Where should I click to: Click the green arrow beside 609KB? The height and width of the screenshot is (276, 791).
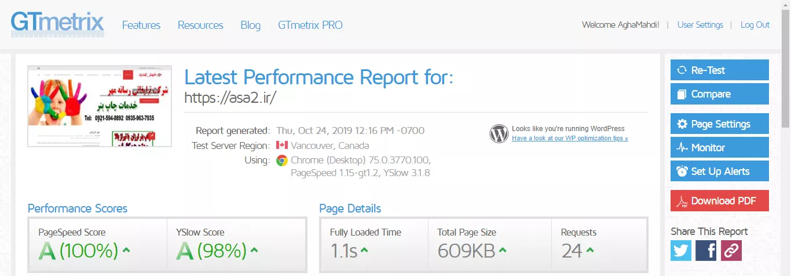click(503, 250)
